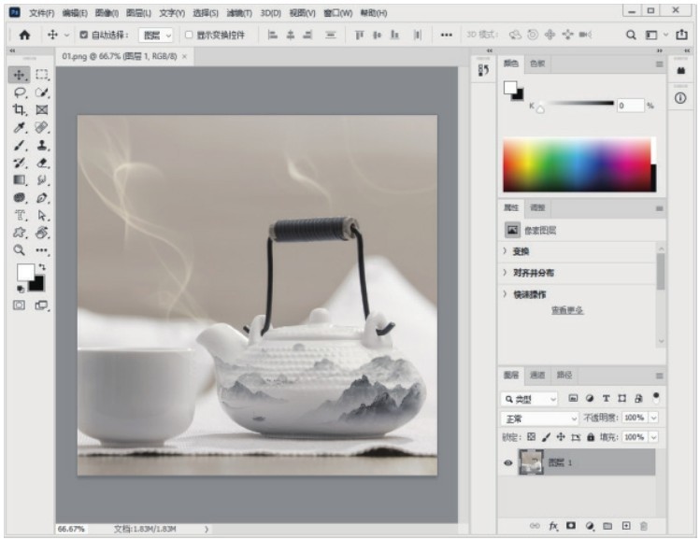The height and width of the screenshot is (540, 700).
Task: Click the K value input field
Action: (630, 106)
